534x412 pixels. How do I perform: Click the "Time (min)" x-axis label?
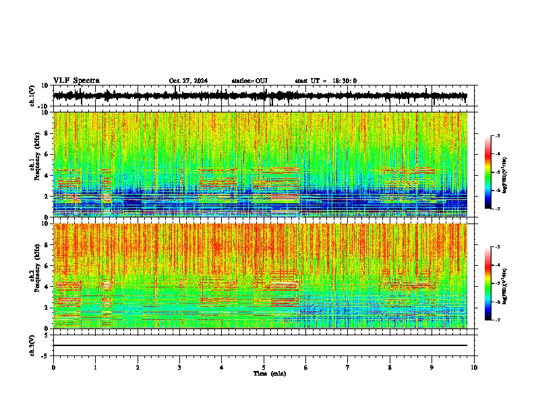270,374
